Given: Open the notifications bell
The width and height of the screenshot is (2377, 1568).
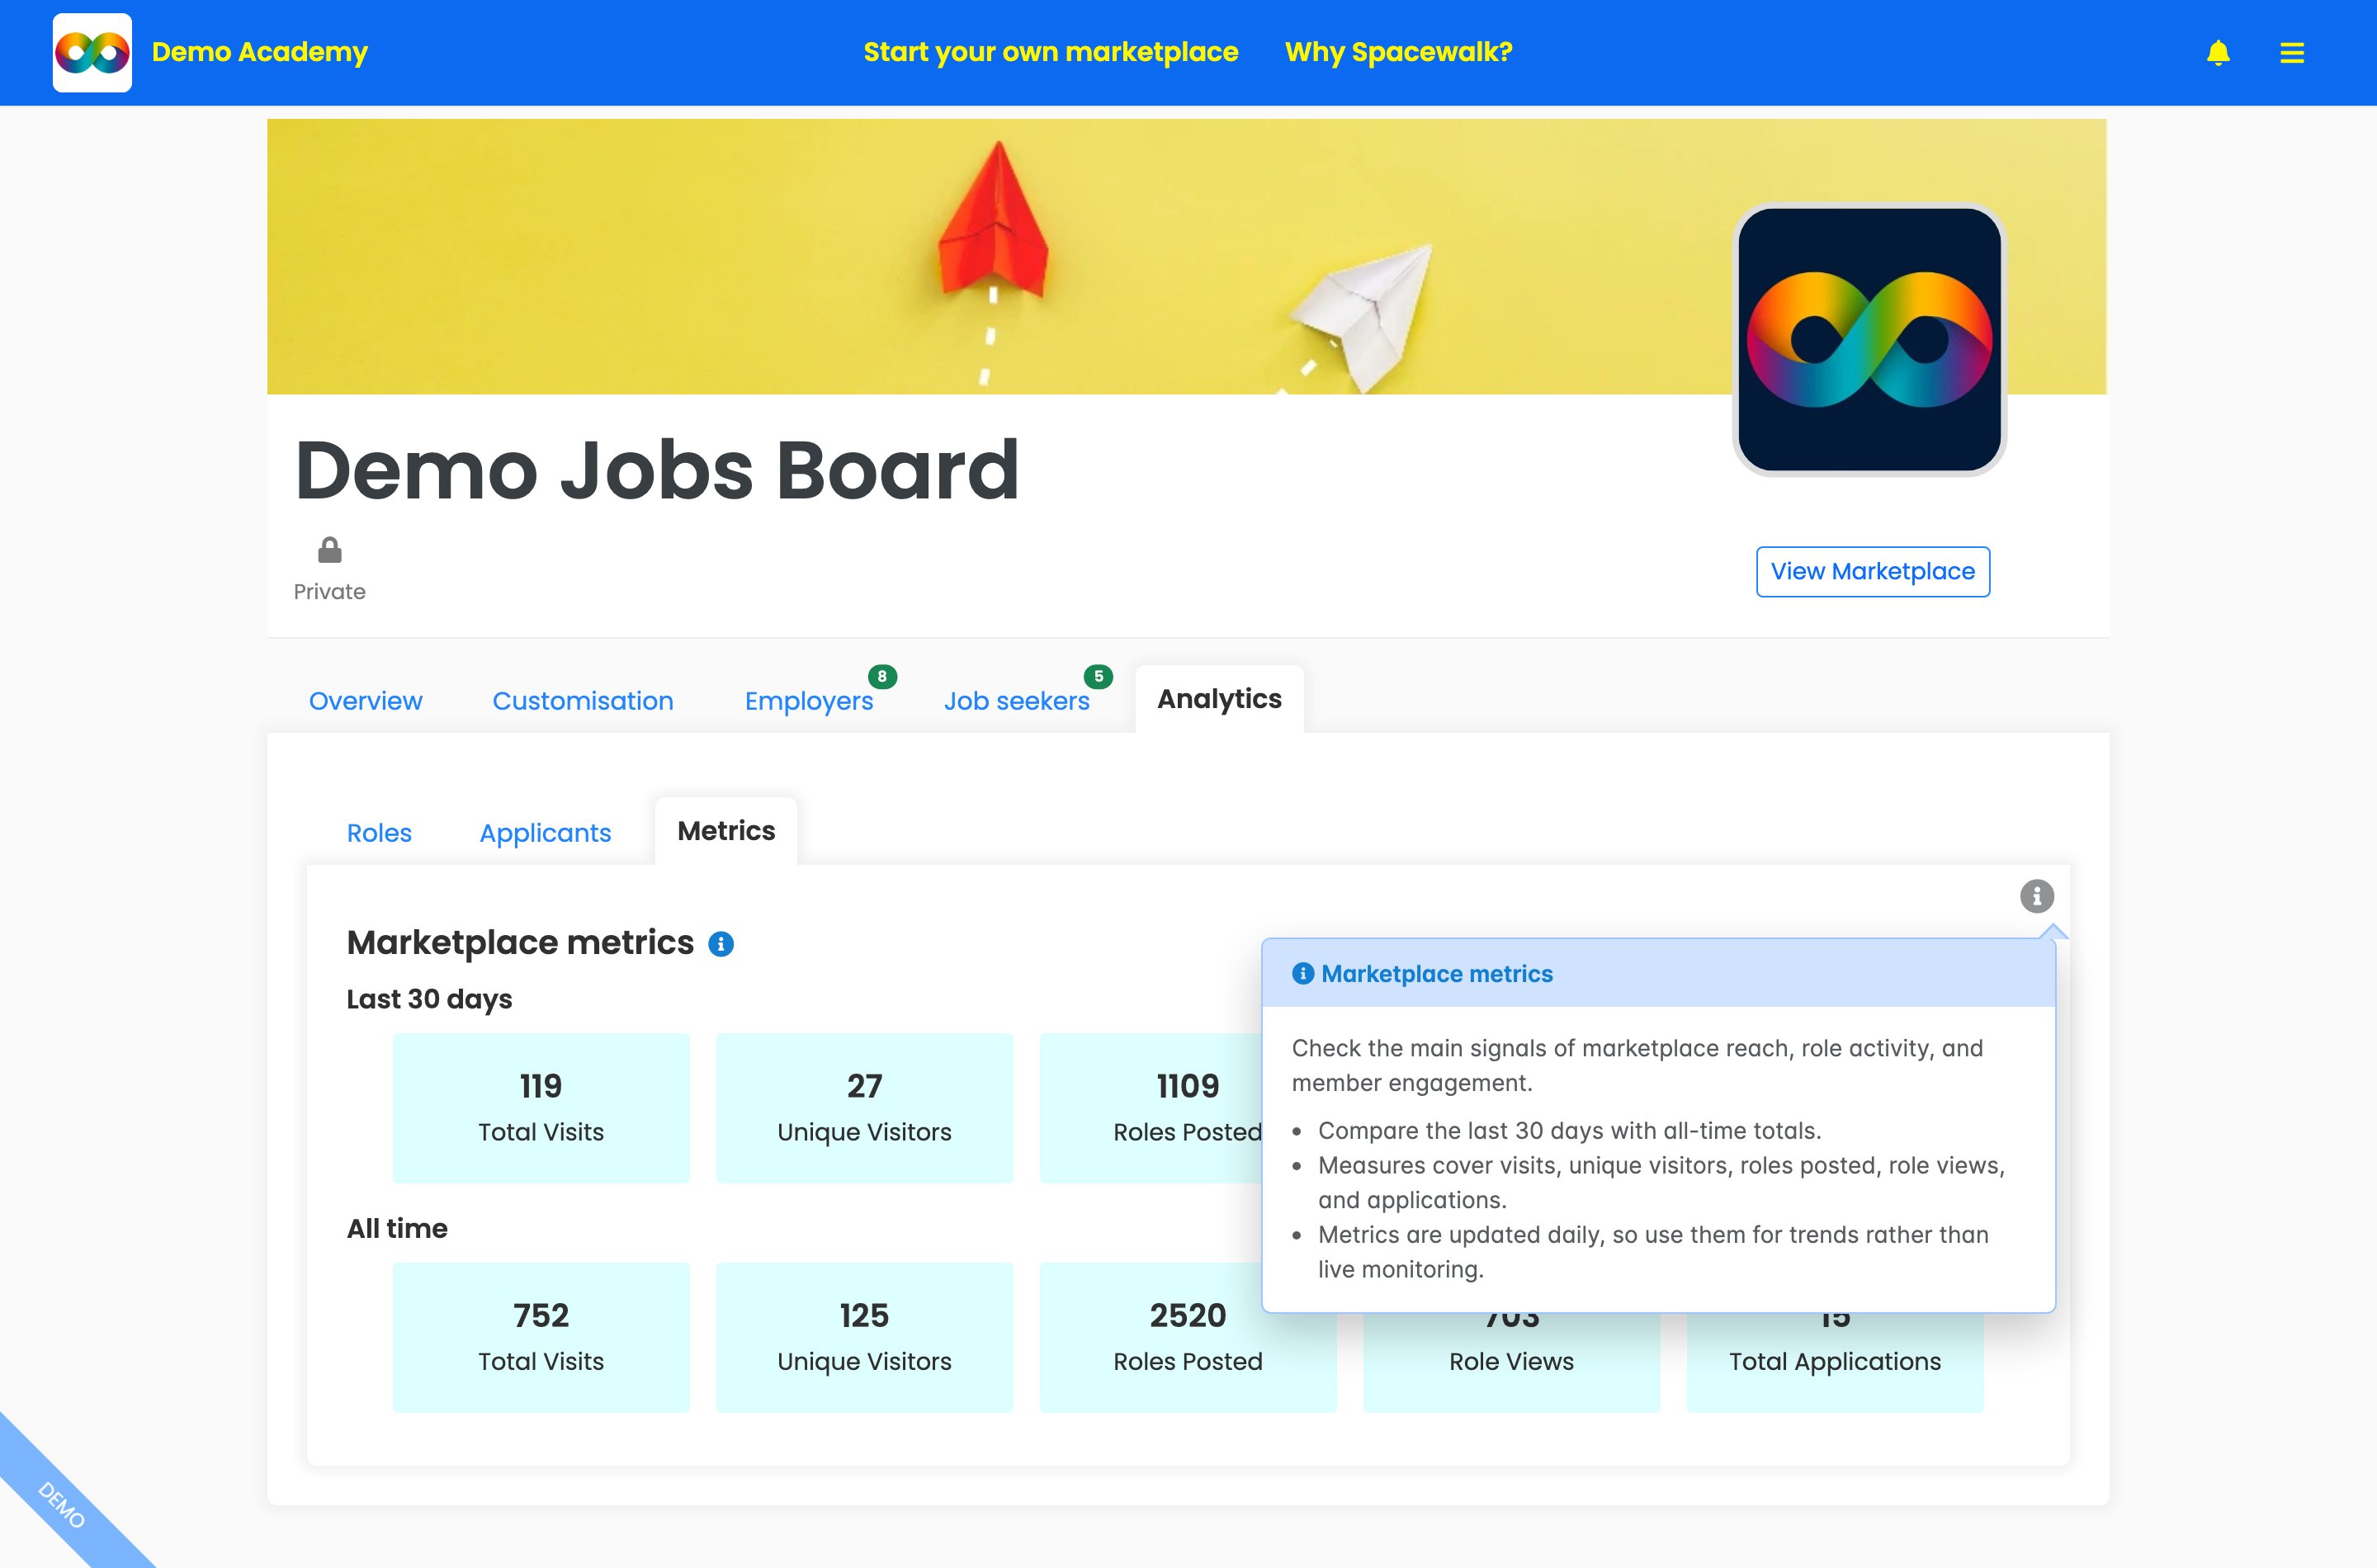Looking at the screenshot, I should point(2218,52).
